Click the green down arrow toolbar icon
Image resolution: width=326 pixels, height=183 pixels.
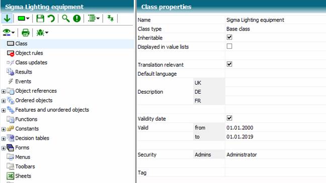tap(7, 19)
